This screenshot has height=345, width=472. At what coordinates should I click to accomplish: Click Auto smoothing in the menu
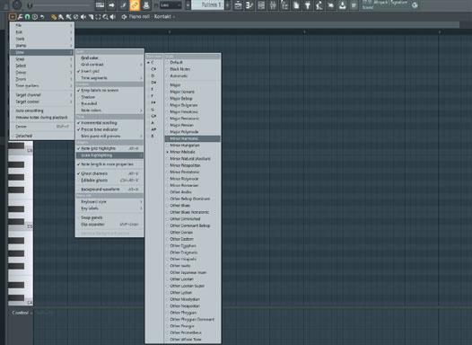point(42,111)
